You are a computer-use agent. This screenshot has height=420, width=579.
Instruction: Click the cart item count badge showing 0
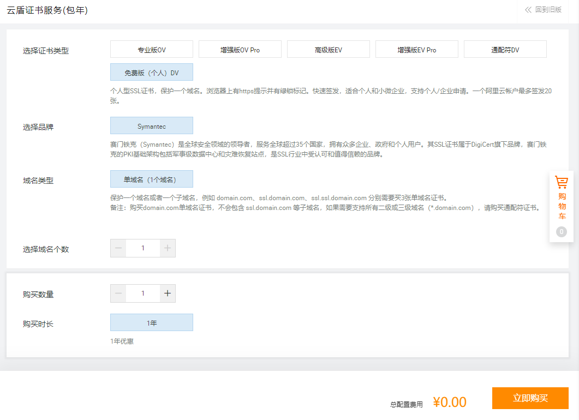coord(561,231)
